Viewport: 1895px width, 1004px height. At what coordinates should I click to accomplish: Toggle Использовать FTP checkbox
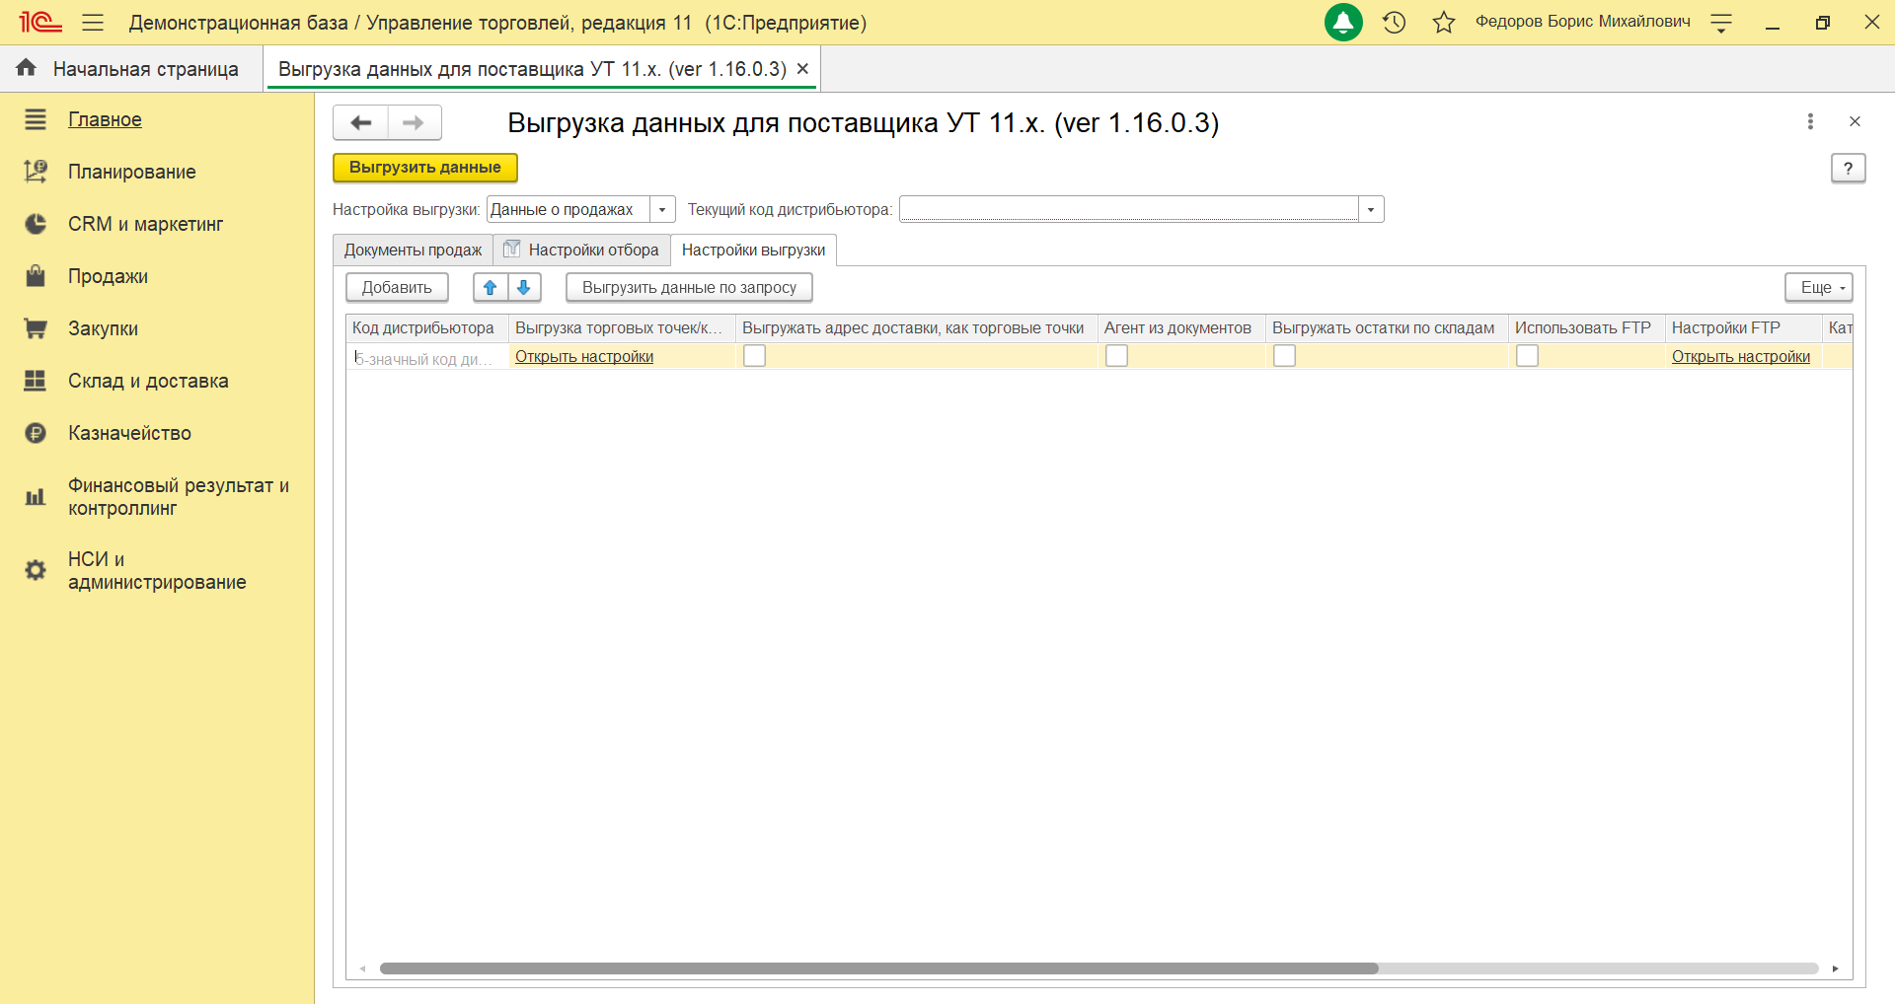[1528, 356]
